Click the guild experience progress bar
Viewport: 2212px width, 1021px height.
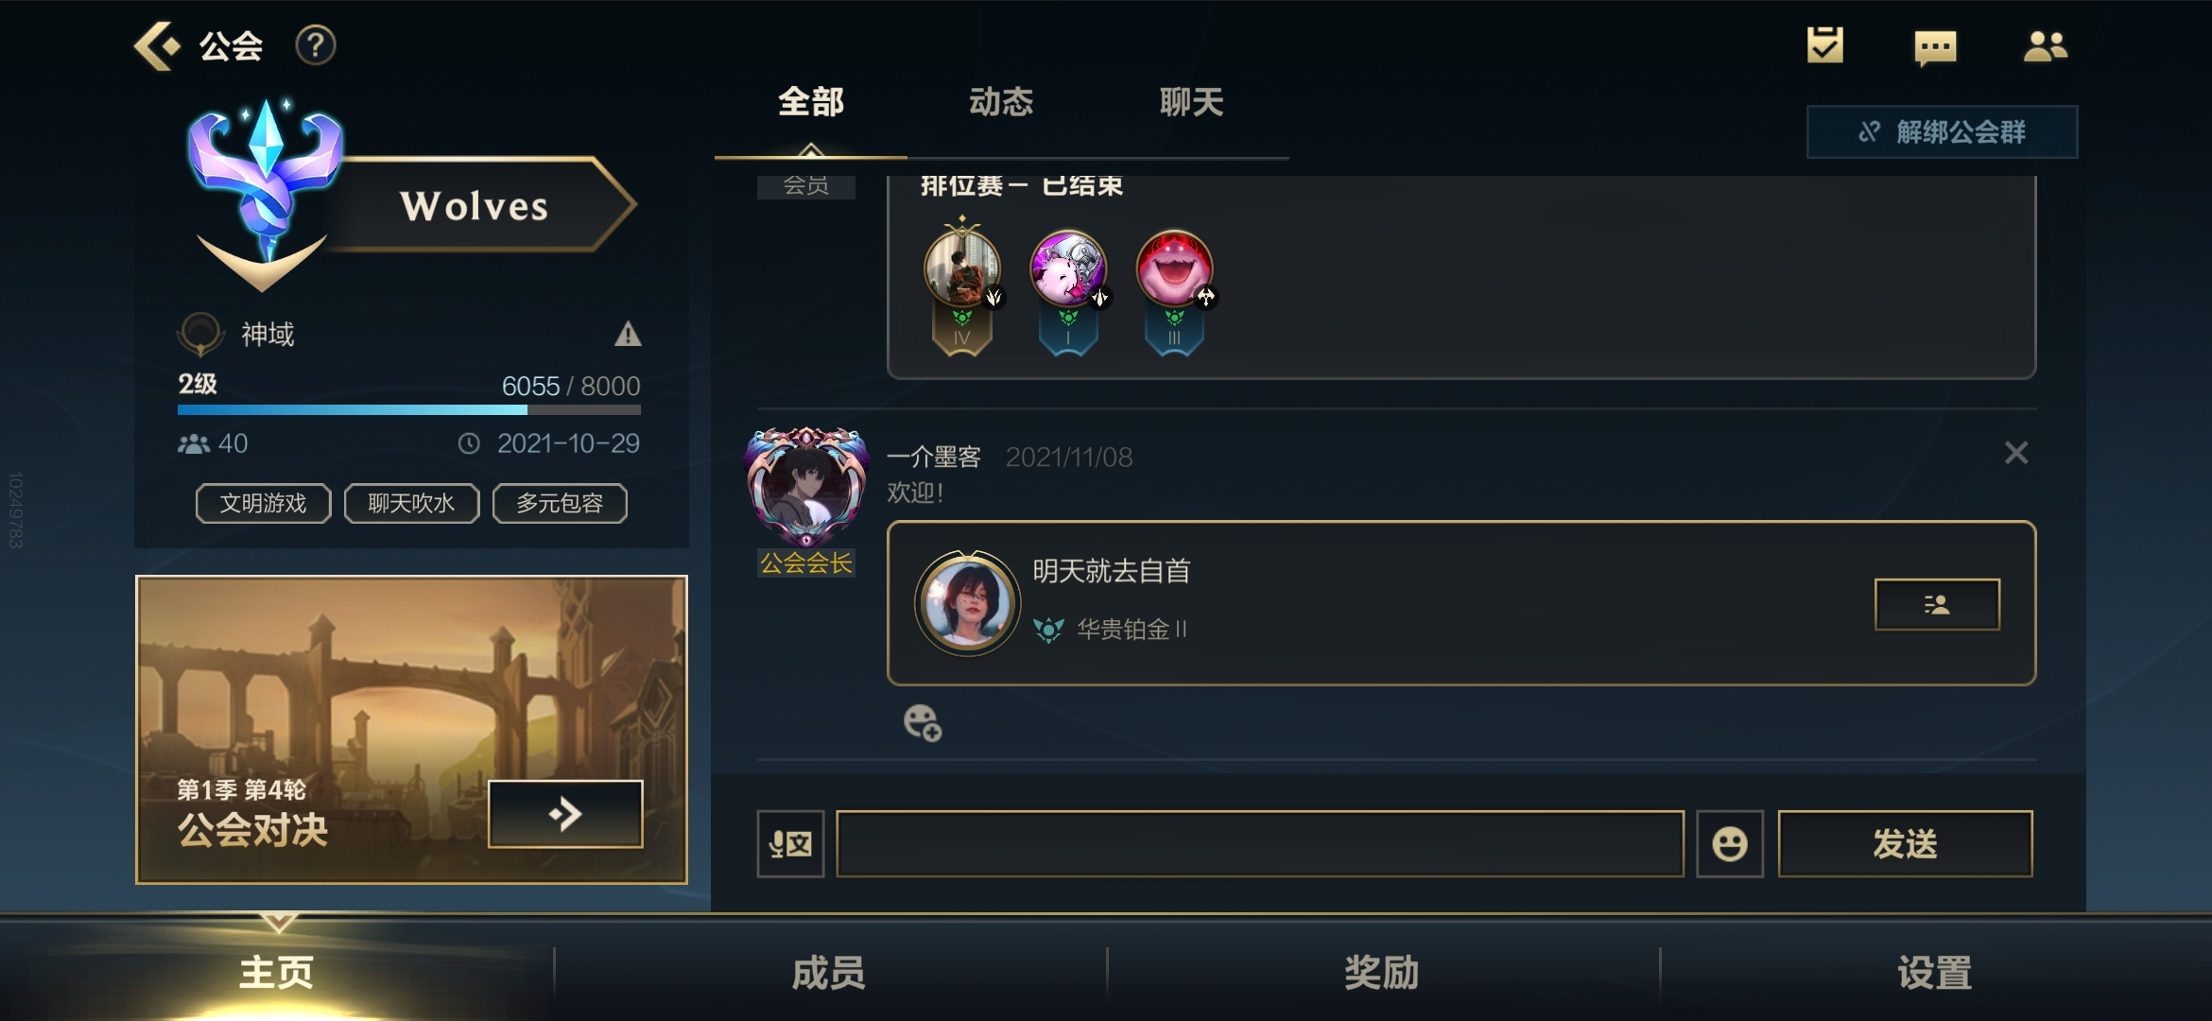tap(408, 409)
